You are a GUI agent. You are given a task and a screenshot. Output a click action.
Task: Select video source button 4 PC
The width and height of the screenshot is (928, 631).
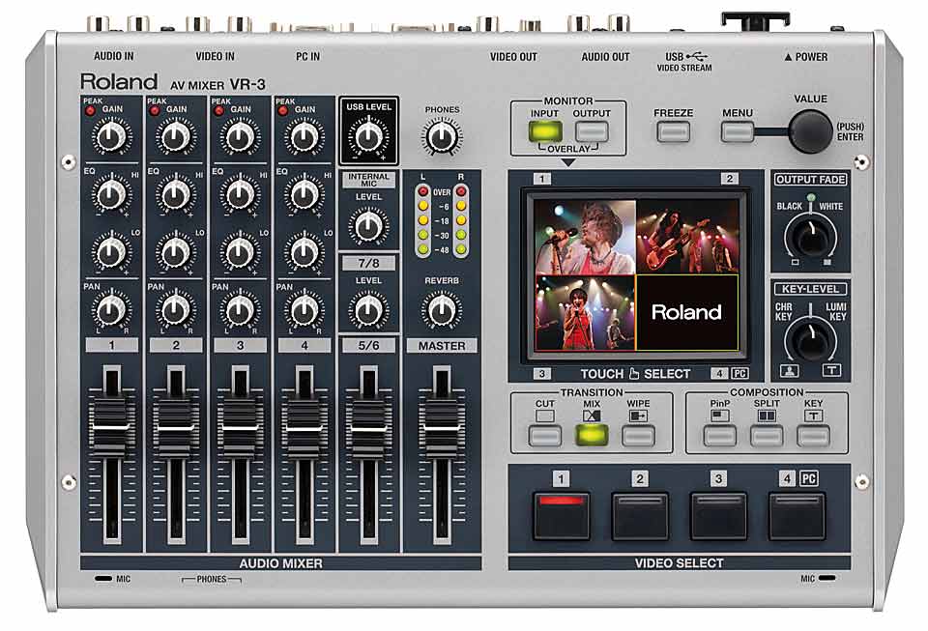click(x=797, y=516)
